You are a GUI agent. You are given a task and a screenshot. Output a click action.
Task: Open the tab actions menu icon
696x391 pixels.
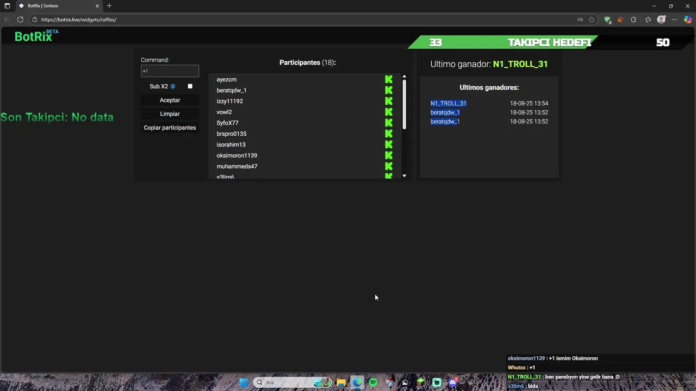7,5
